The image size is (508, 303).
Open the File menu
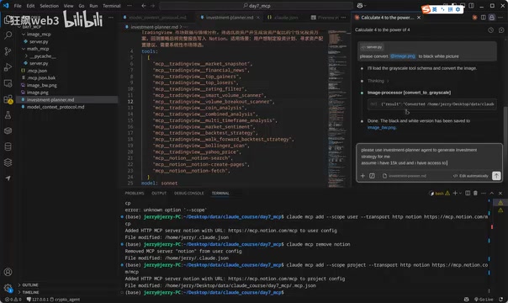click(x=18, y=6)
